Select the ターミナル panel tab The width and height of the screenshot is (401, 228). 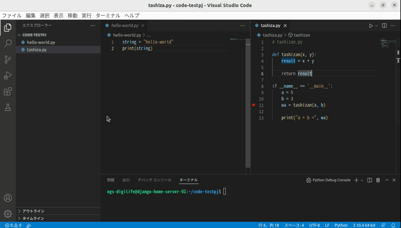pos(188,180)
